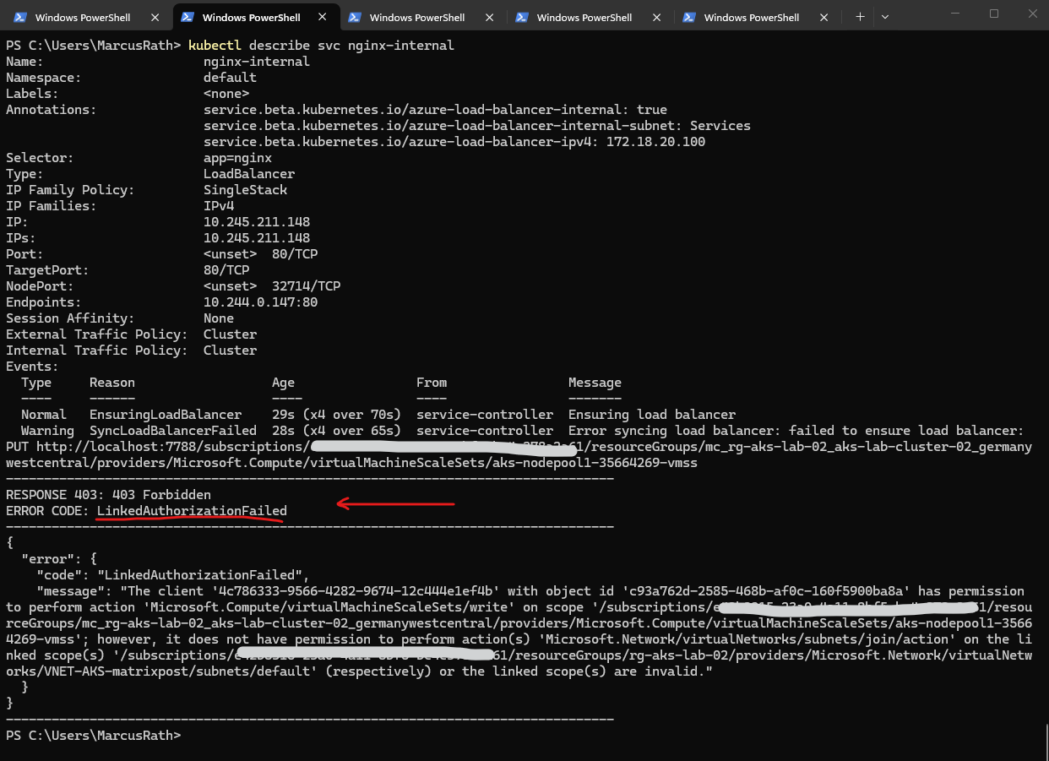Close the active second PowerShell tab
Image resolution: width=1049 pixels, height=761 pixels.
(321, 17)
